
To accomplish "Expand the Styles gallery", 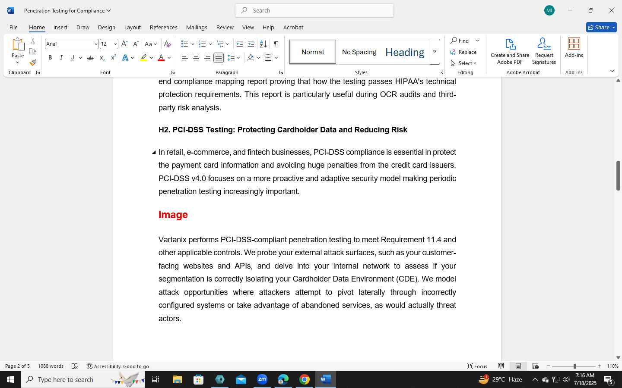I will tap(435, 52).
